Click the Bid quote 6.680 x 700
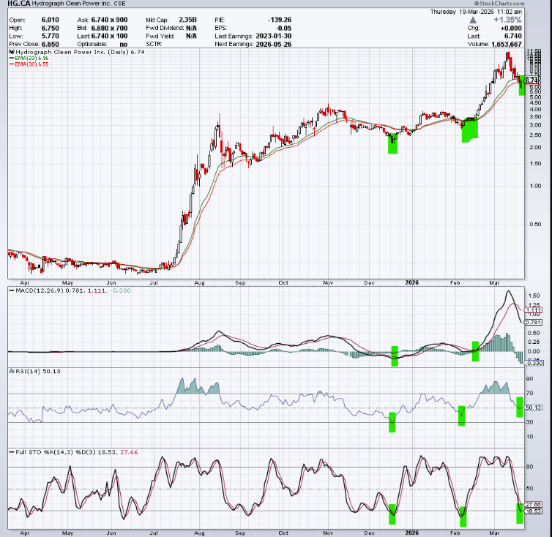552x537 pixels. pos(110,28)
